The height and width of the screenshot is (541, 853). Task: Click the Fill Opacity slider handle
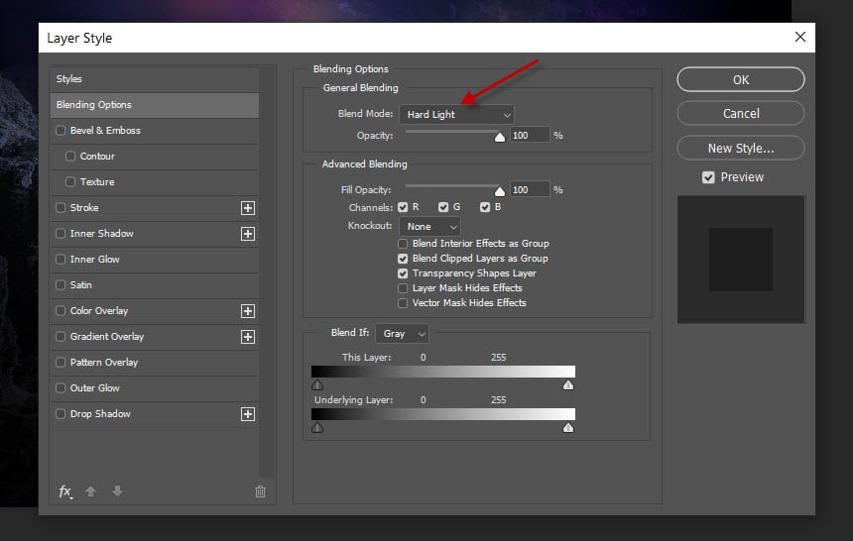point(500,191)
